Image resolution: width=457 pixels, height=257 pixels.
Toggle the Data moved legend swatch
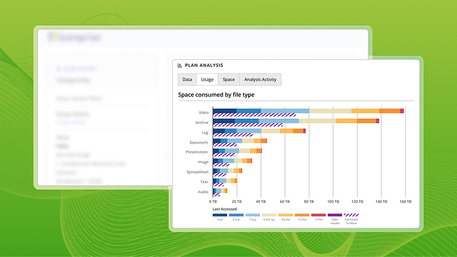pyautogui.click(x=335, y=214)
